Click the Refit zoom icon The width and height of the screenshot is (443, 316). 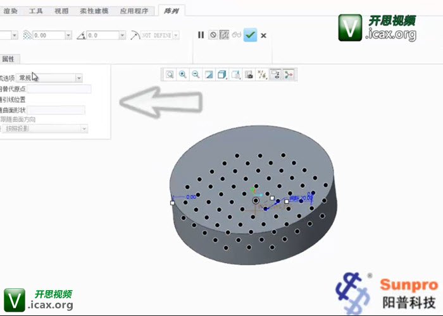click(170, 75)
